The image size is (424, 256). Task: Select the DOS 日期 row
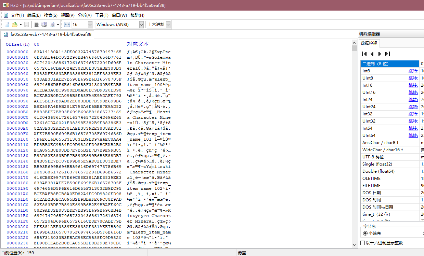click(392, 193)
